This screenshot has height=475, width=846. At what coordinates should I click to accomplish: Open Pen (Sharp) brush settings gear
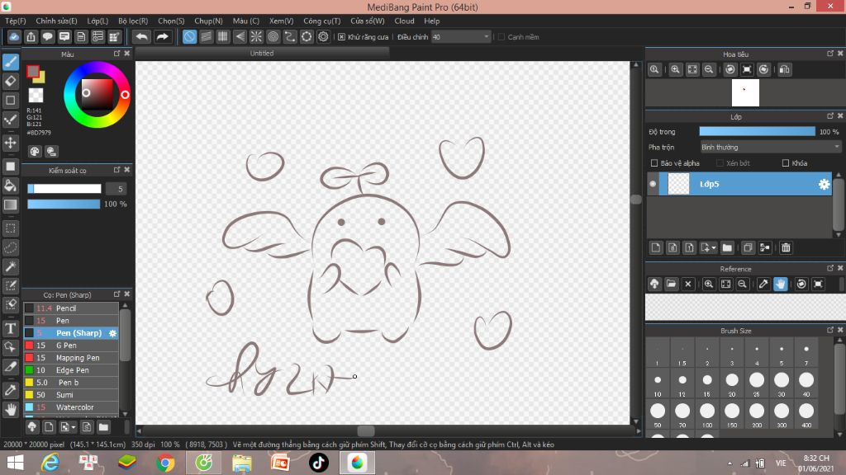(112, 333)
